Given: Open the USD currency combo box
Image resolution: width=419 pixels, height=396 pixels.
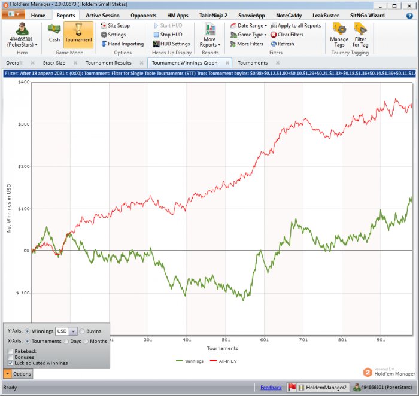Looking at the screenshot, I should [x=66, y=331].
